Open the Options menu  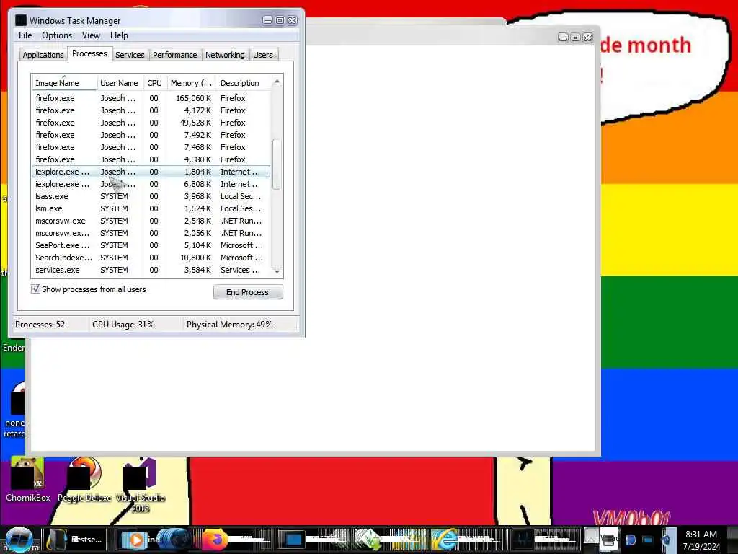pyautogui.click(x=57, y=35)
